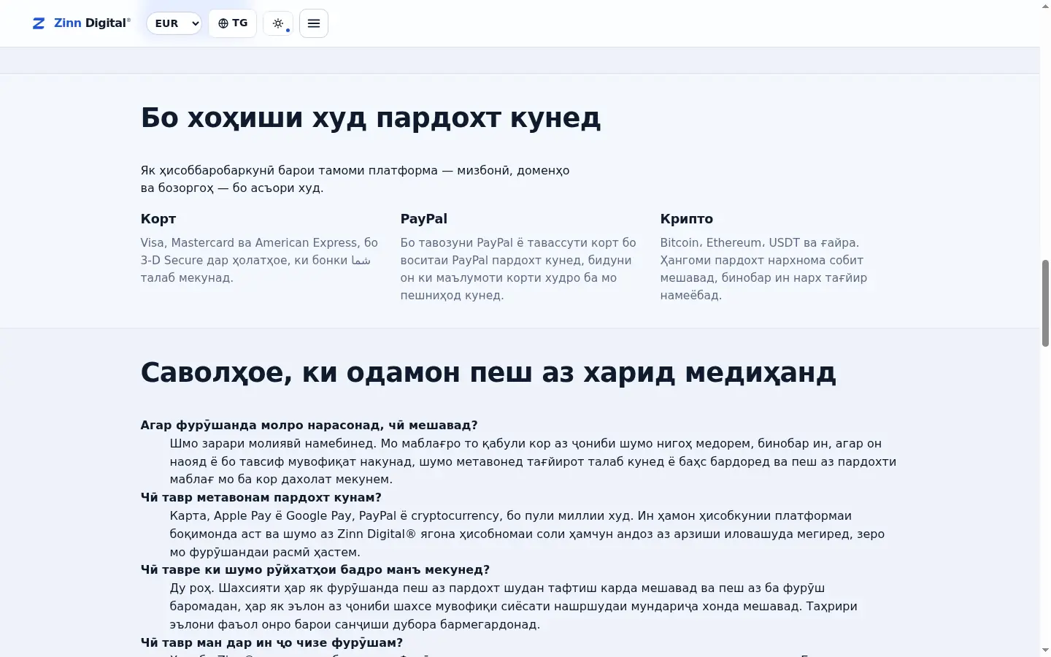Viewport: 1051px width, 657px height.
Task: Click the Visa, Mastercard description text
Action: (260, 261)
